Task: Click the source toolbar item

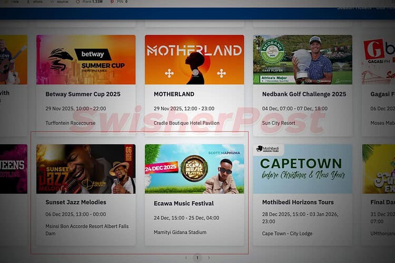Action: point(60,2)
